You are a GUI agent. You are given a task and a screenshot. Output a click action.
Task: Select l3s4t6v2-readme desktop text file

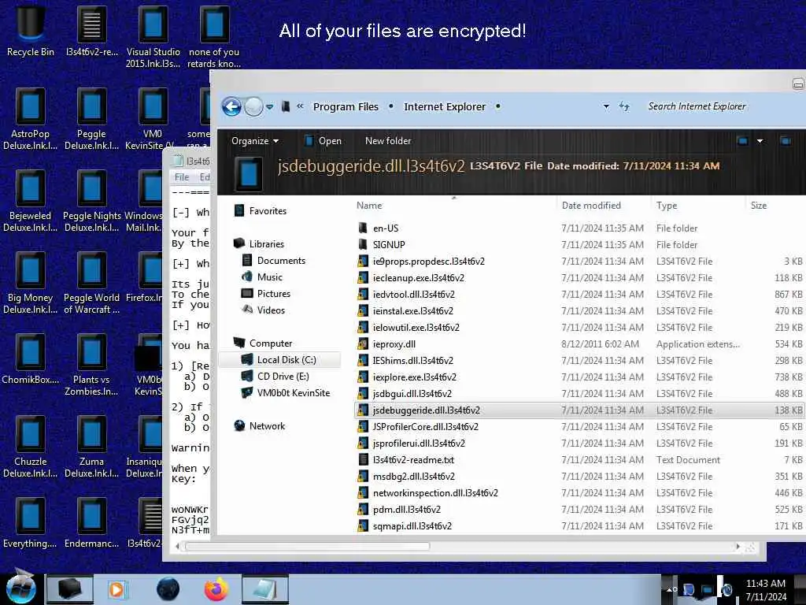[91, 31]
